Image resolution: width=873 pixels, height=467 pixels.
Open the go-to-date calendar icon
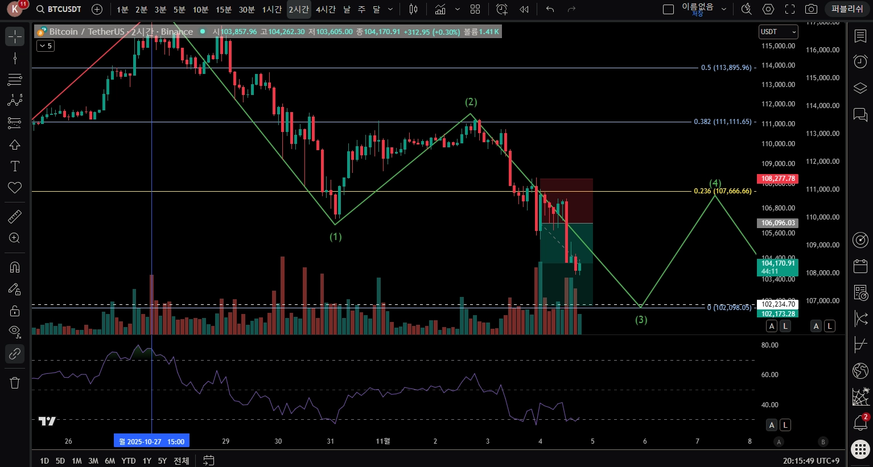pos(209,460)
